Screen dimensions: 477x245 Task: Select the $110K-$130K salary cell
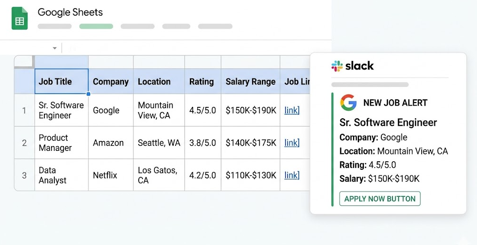coord(250,175)
